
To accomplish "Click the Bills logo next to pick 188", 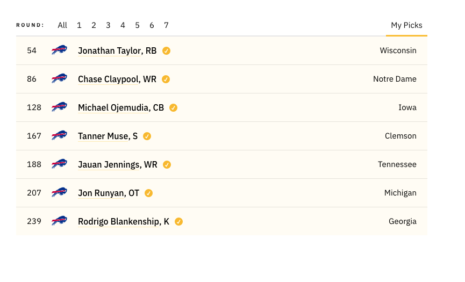I will [59, 164].
